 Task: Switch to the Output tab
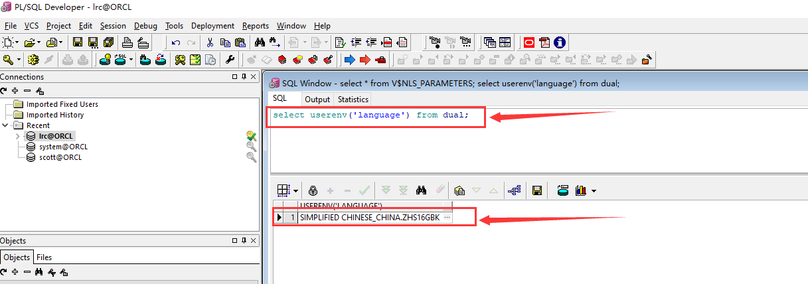point(317,100)
